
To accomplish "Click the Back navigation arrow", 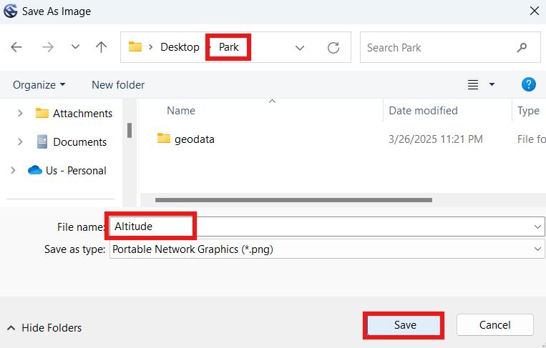I will 16,47.
